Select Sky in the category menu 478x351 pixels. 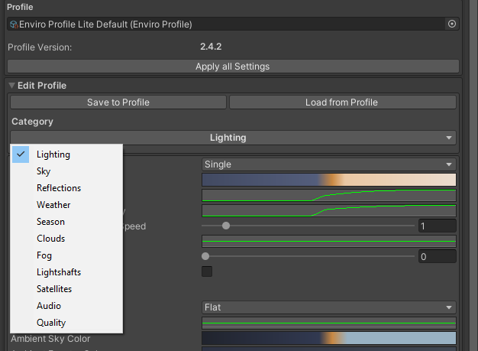coord(66,171)
